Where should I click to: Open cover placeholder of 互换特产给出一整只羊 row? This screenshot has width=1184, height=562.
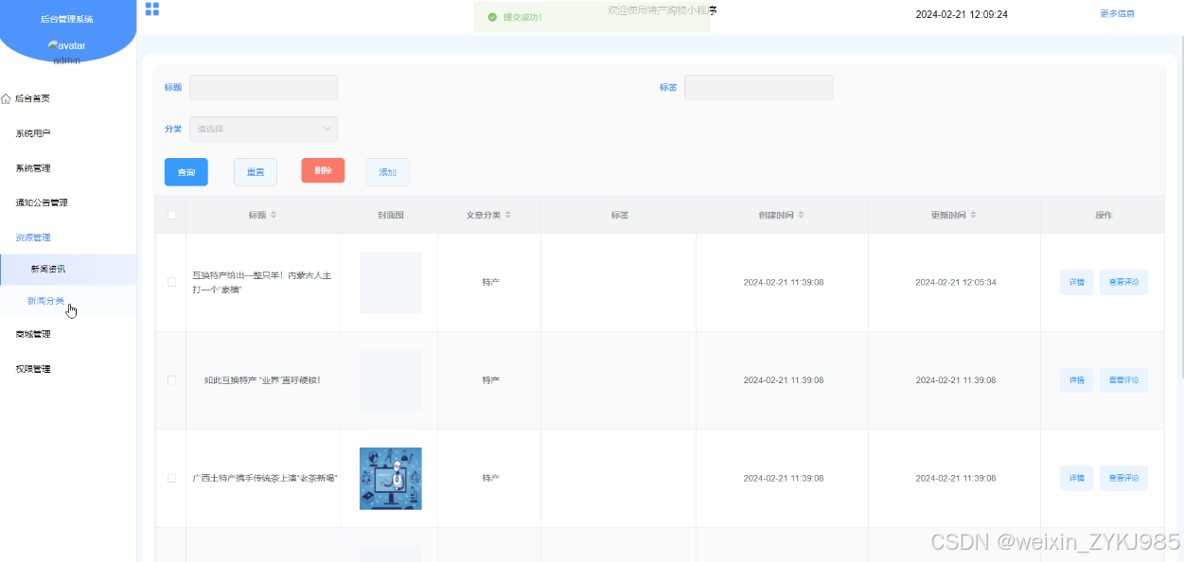(x=391, y=283)
